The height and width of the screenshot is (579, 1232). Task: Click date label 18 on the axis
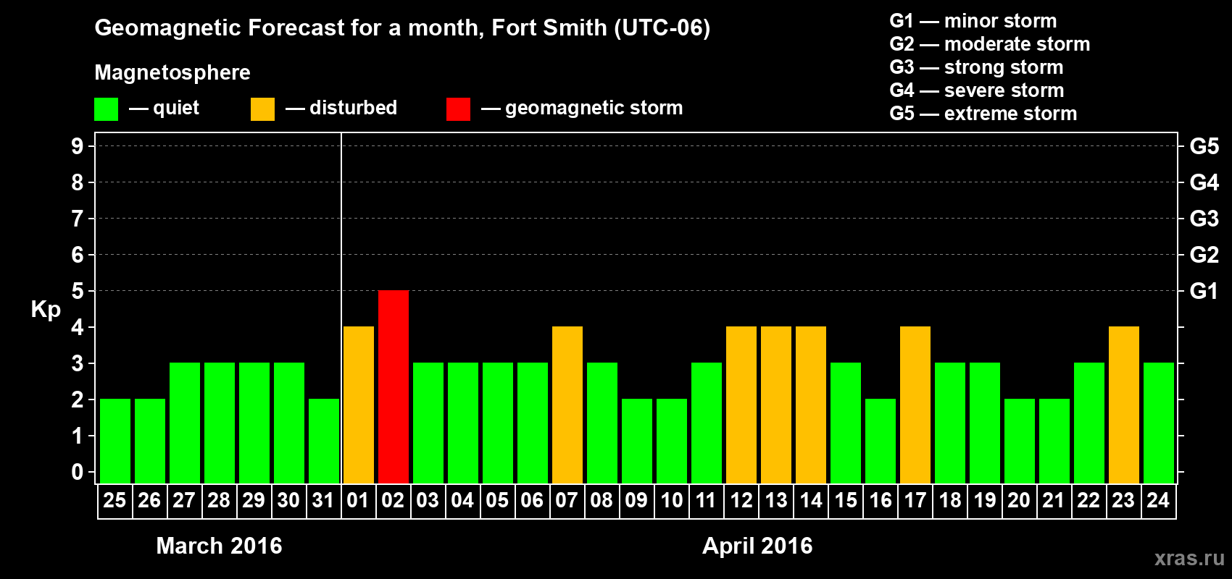pos(949,500)
